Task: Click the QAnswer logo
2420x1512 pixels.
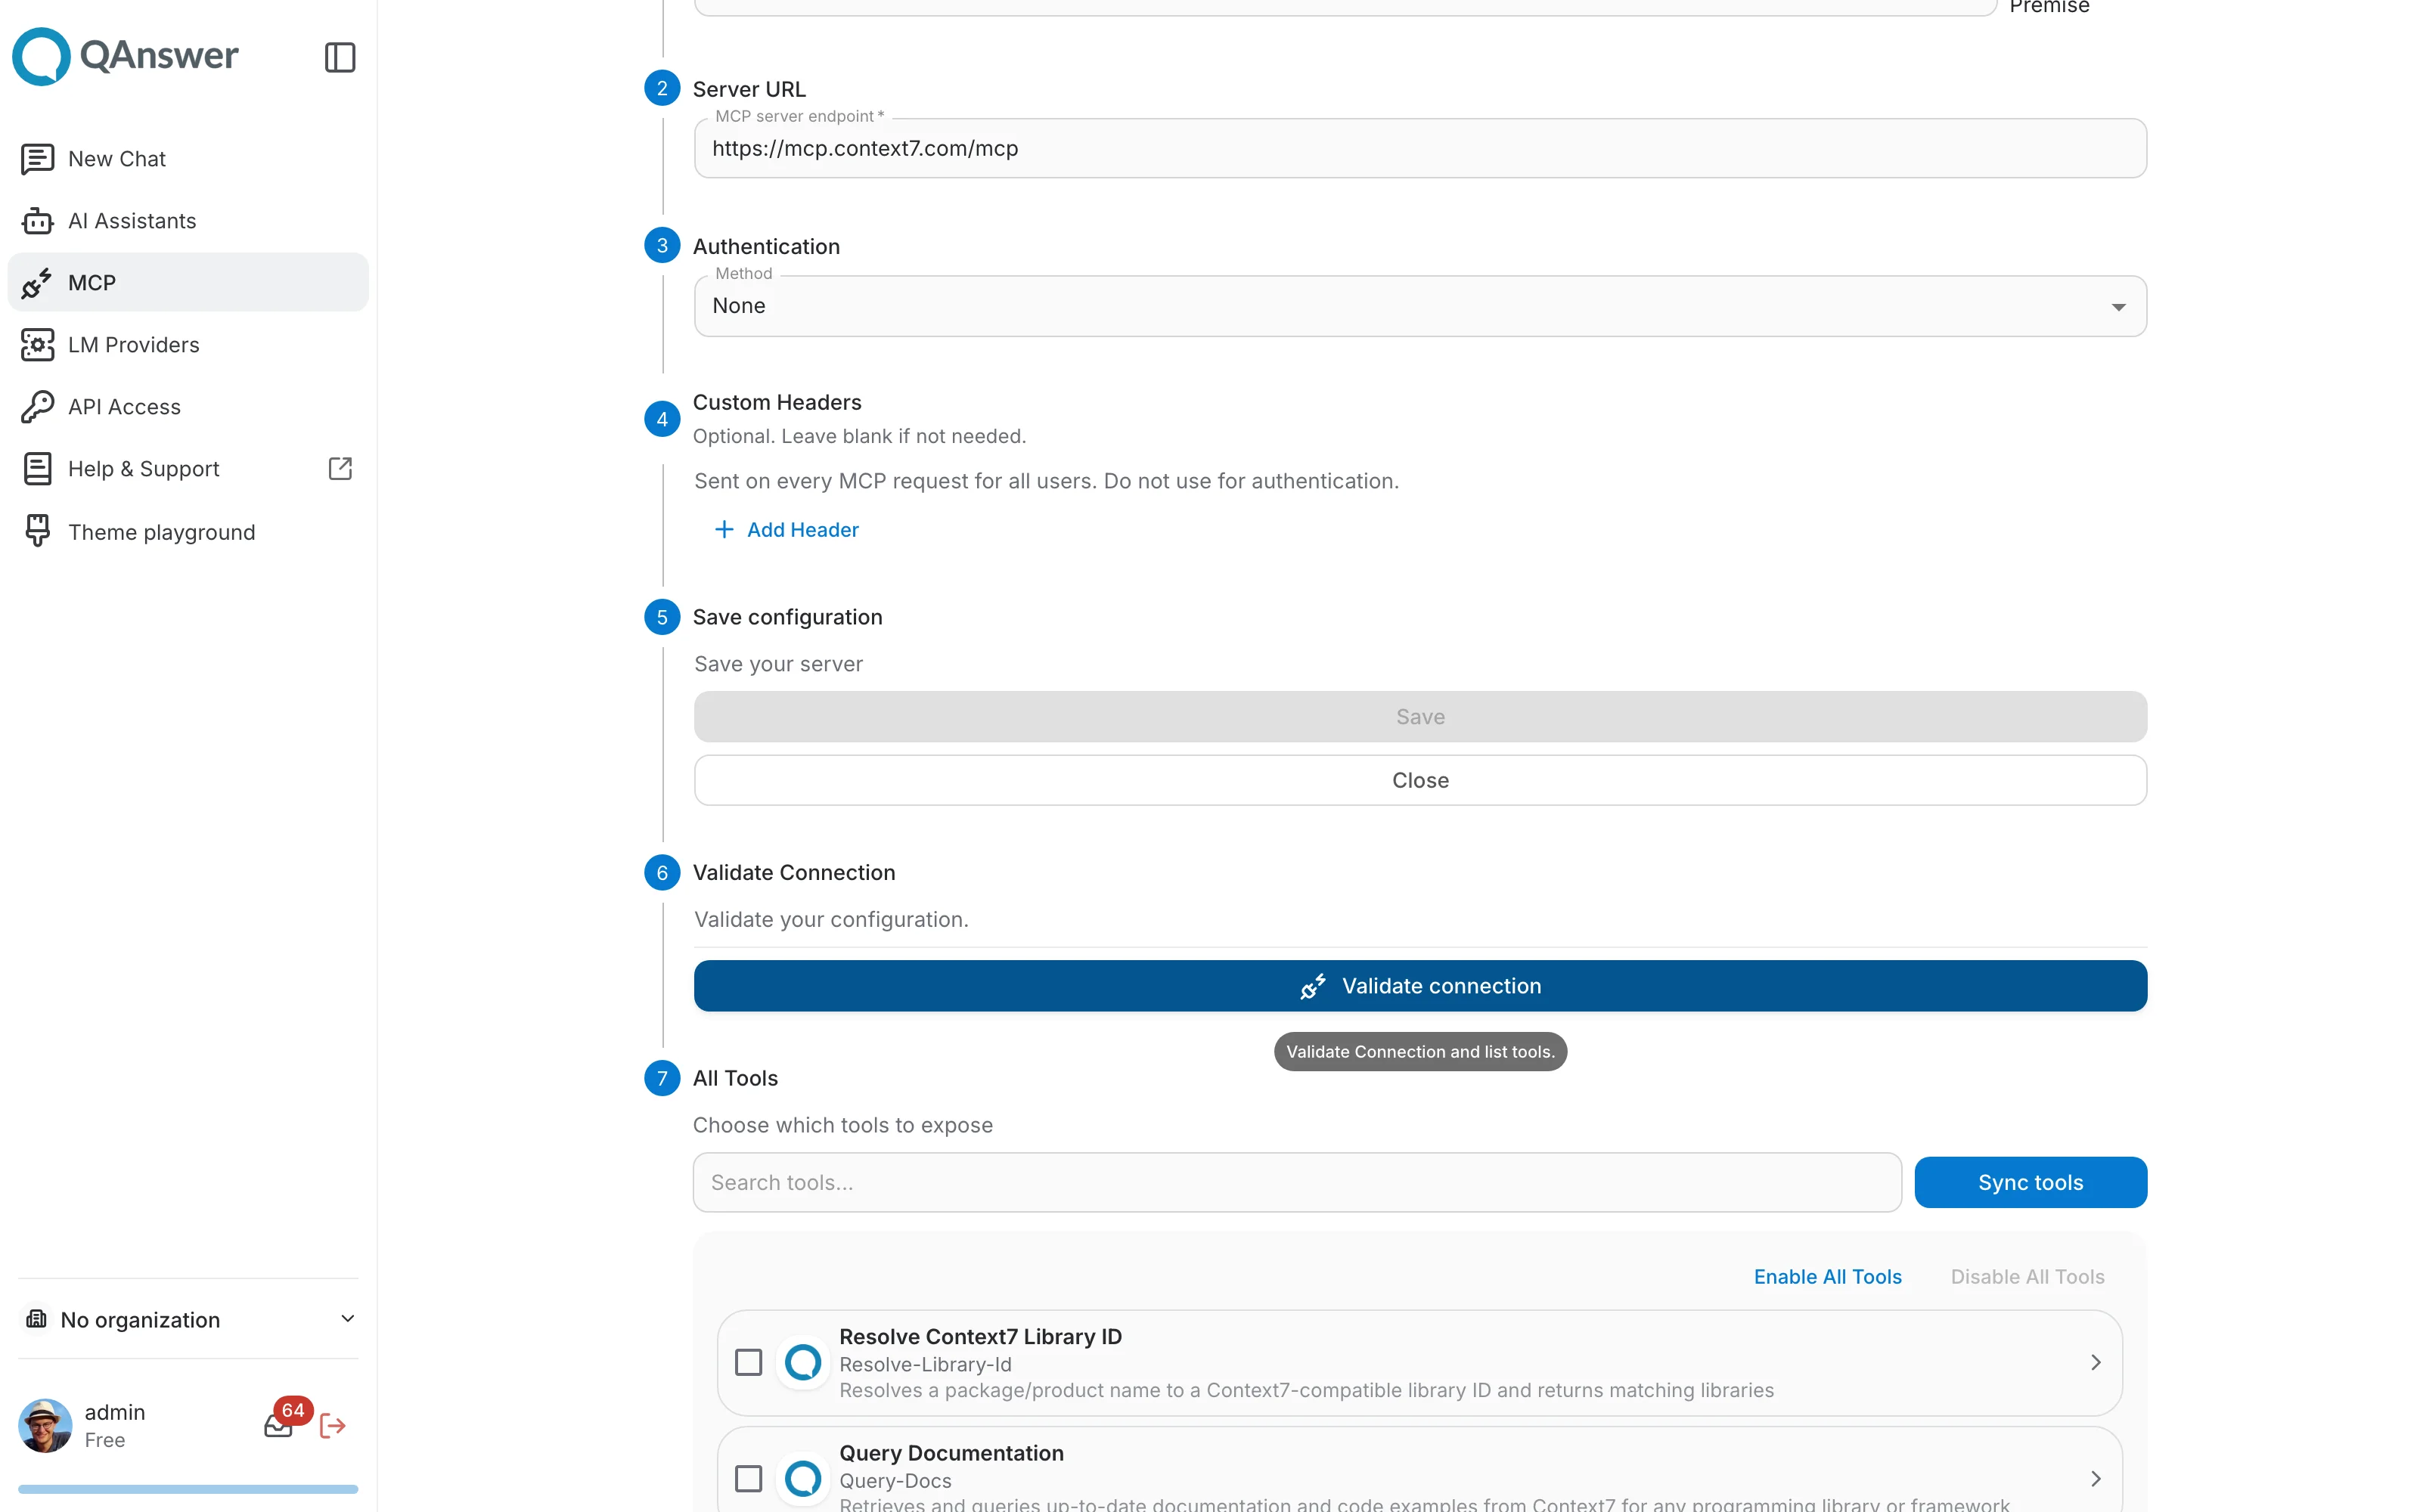Action: point(125,56)
